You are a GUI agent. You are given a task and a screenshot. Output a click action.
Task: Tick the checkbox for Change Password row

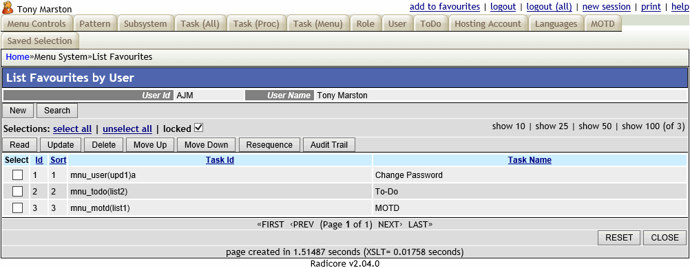(17, 175)
